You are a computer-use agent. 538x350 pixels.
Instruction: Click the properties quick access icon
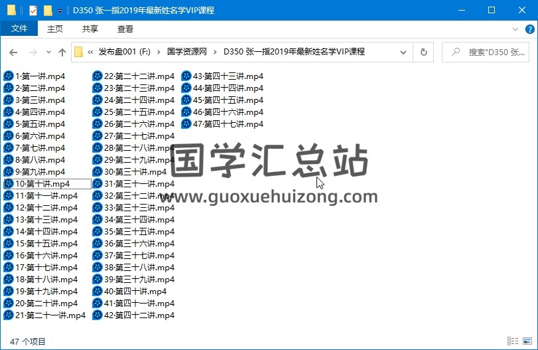(33, 11)
